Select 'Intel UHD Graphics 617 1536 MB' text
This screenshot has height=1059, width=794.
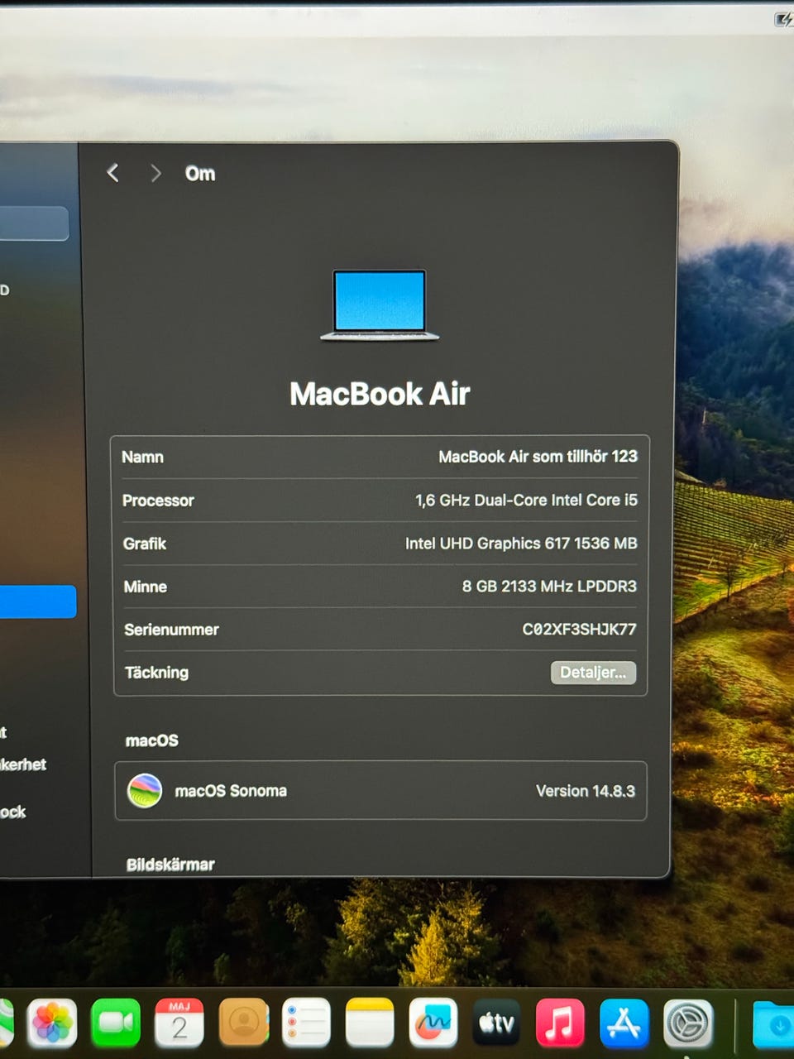coord(521,544)
